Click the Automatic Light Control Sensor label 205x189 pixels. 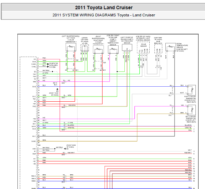click(143, 38)
